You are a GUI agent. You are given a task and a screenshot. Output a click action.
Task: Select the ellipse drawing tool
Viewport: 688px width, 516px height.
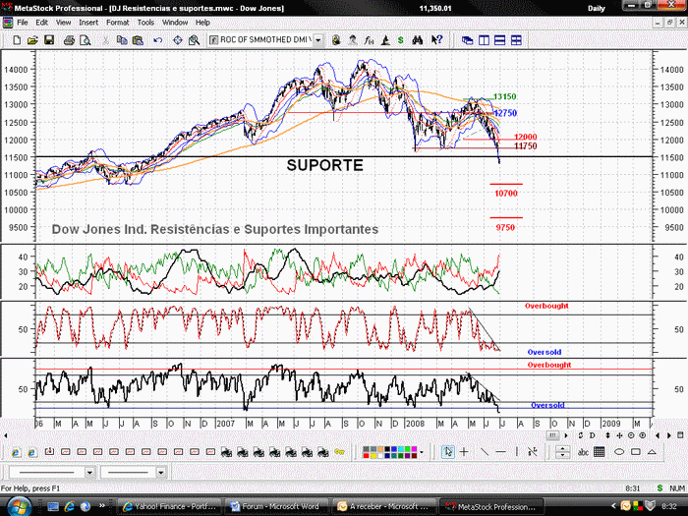click(x=619, y=451)
